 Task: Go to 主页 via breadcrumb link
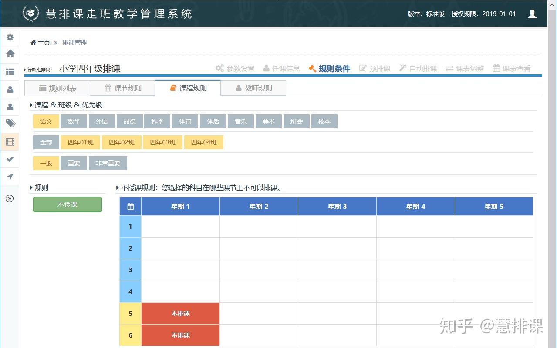pyautogui.click(x=41, y=42)
